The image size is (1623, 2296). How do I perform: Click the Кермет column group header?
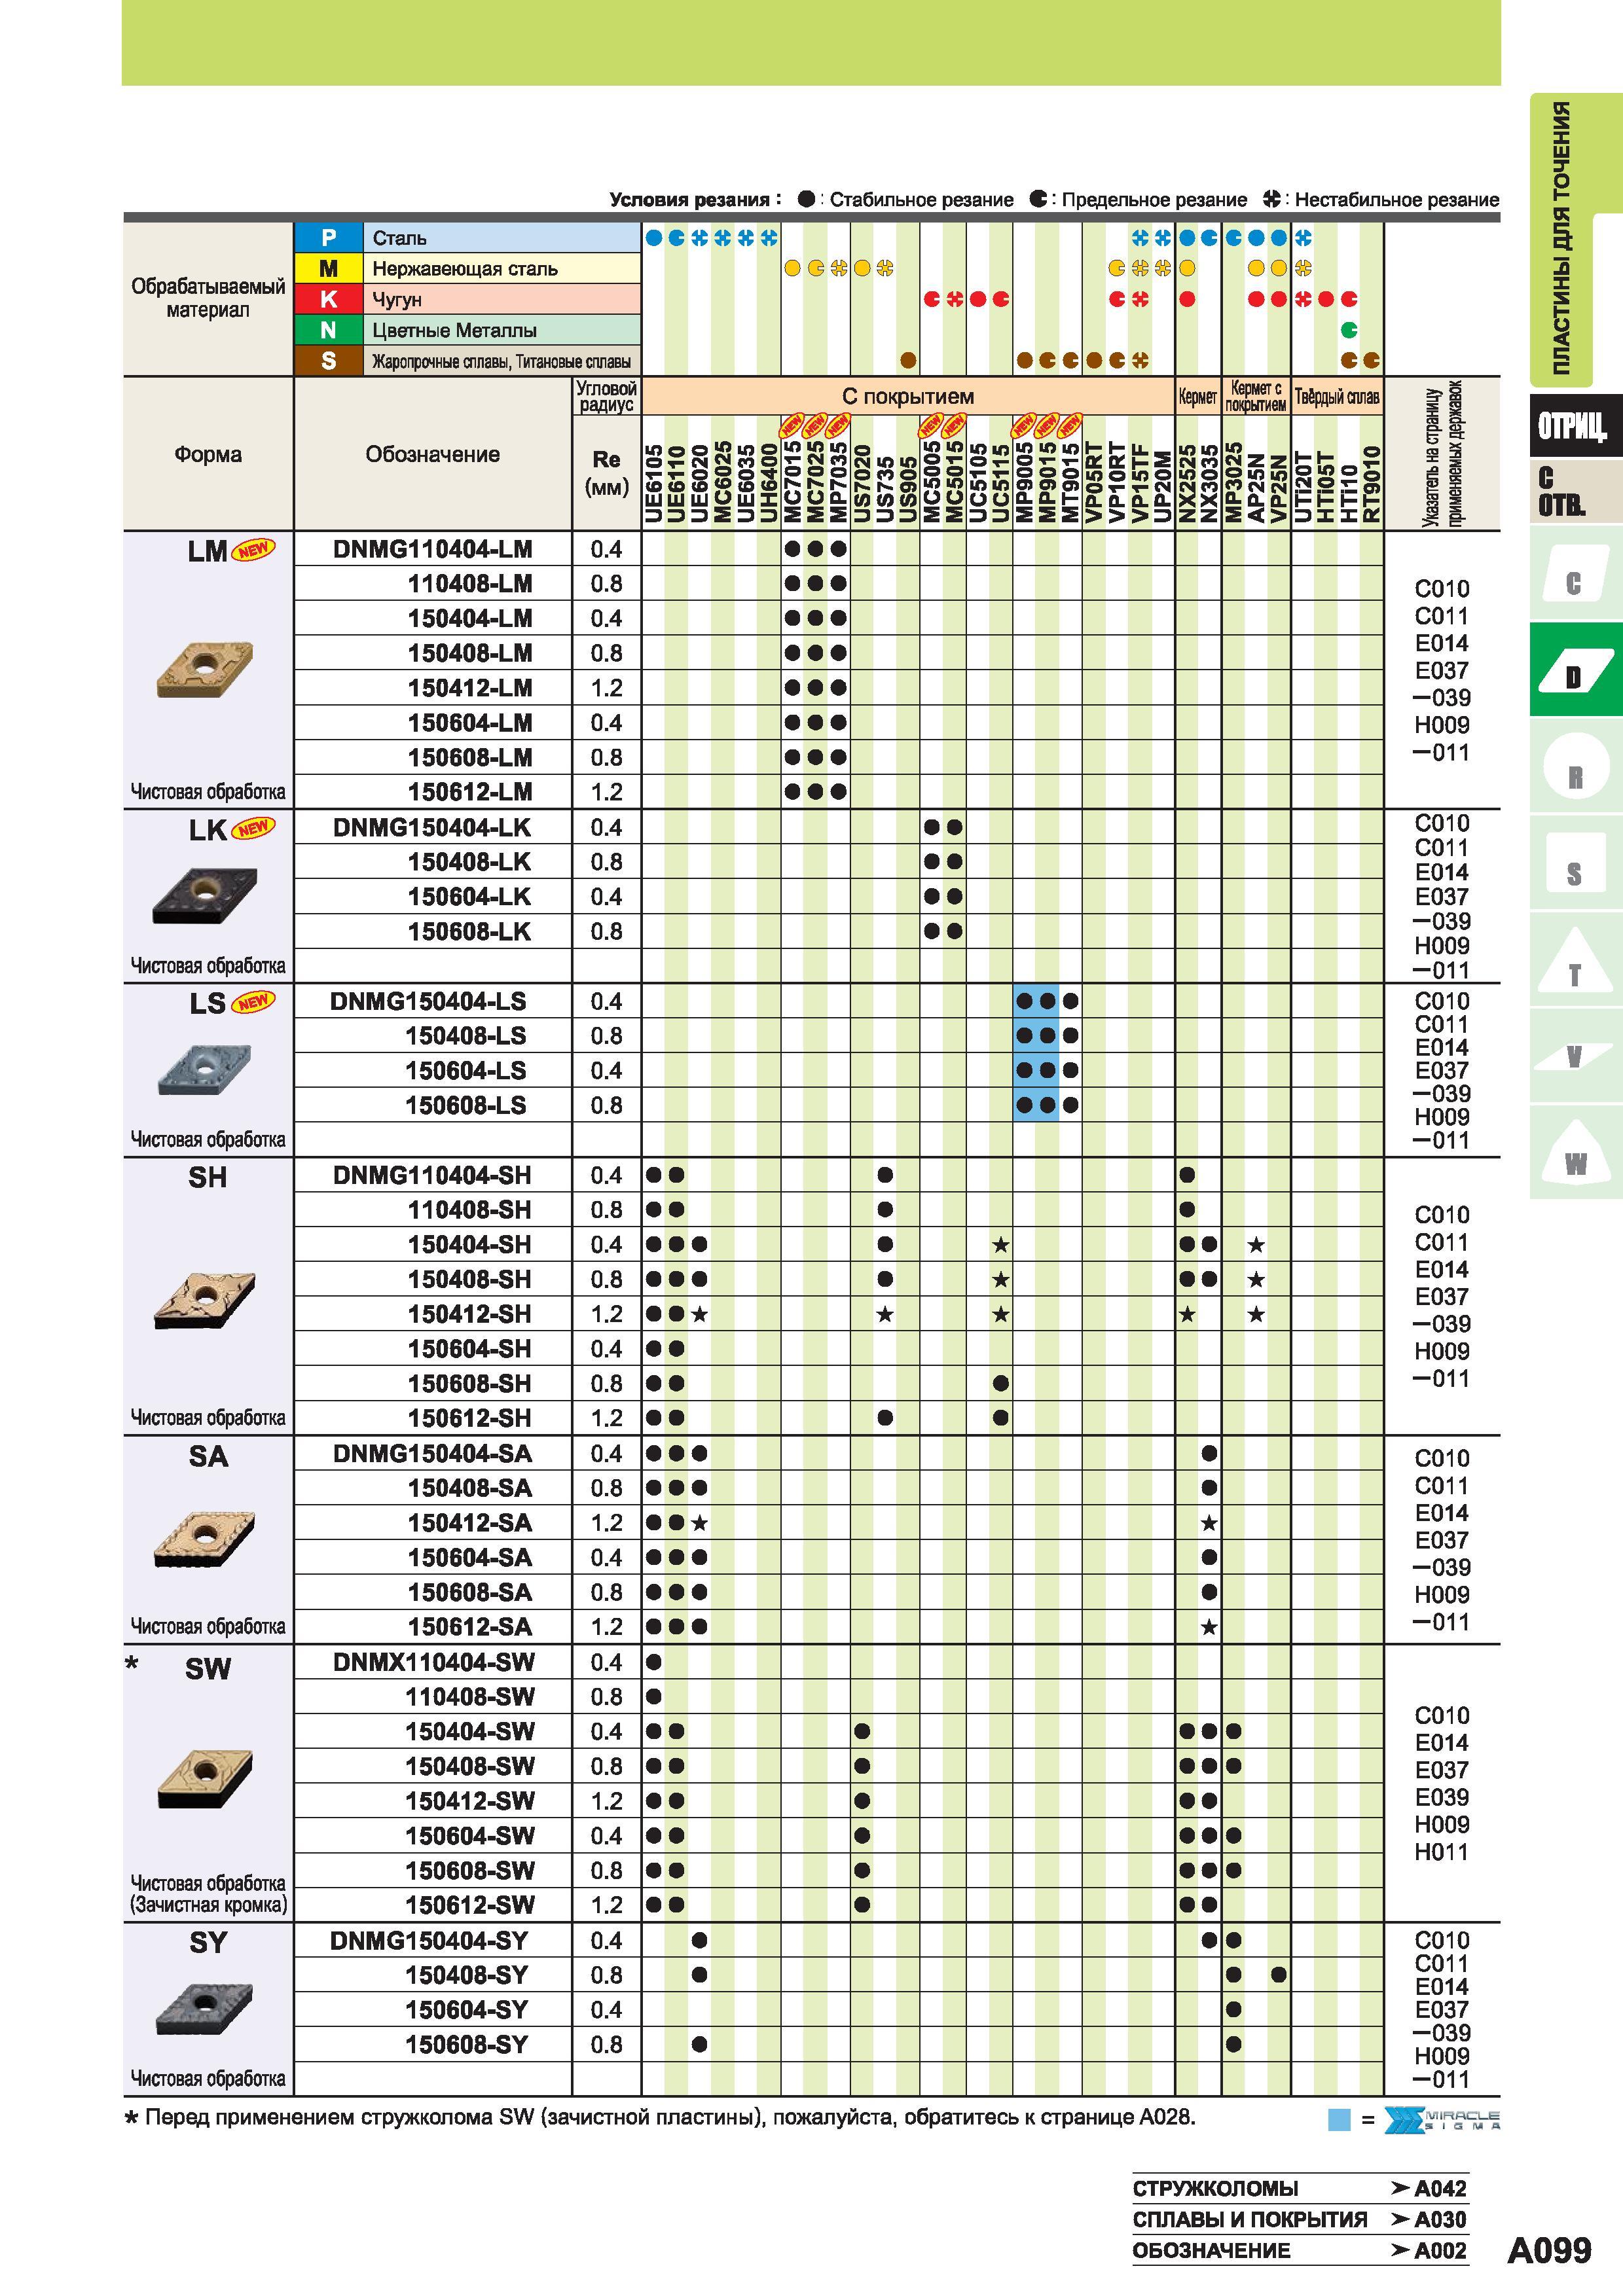click(x=1197, y=396)
